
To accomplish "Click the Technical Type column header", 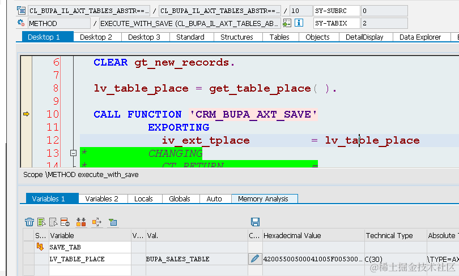I will tap(396, 235).
